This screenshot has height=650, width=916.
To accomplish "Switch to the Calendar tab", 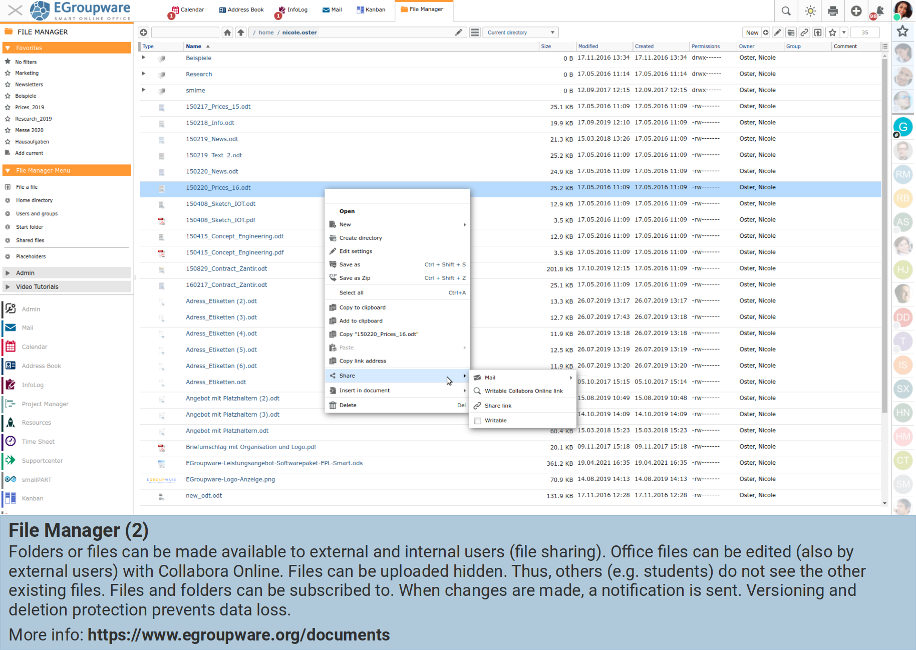I will point(188,10).
